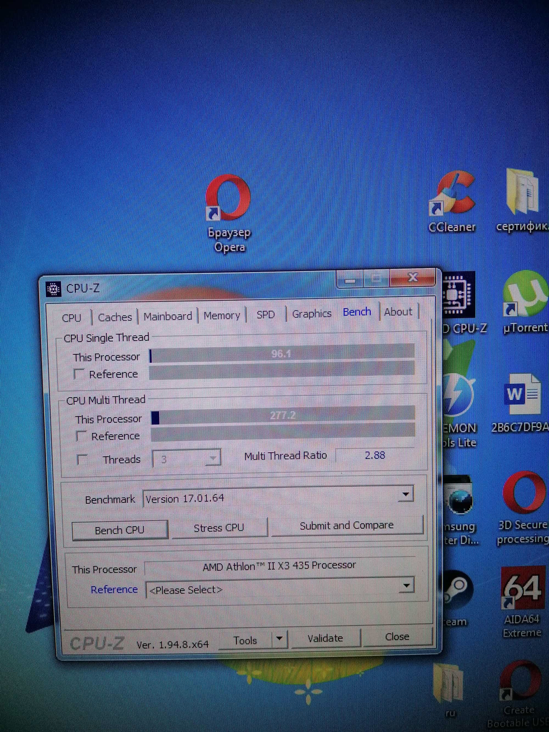Image resolution: width=549 pixels, height=732 pixels.
Task: Open the About tab
Action: [398, 312]
